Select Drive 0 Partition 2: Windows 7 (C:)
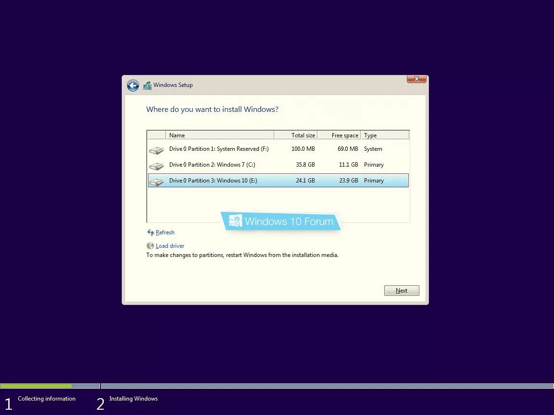Image resolution: width=554 pixels, height=415 pixels. (x=278, y=165)
